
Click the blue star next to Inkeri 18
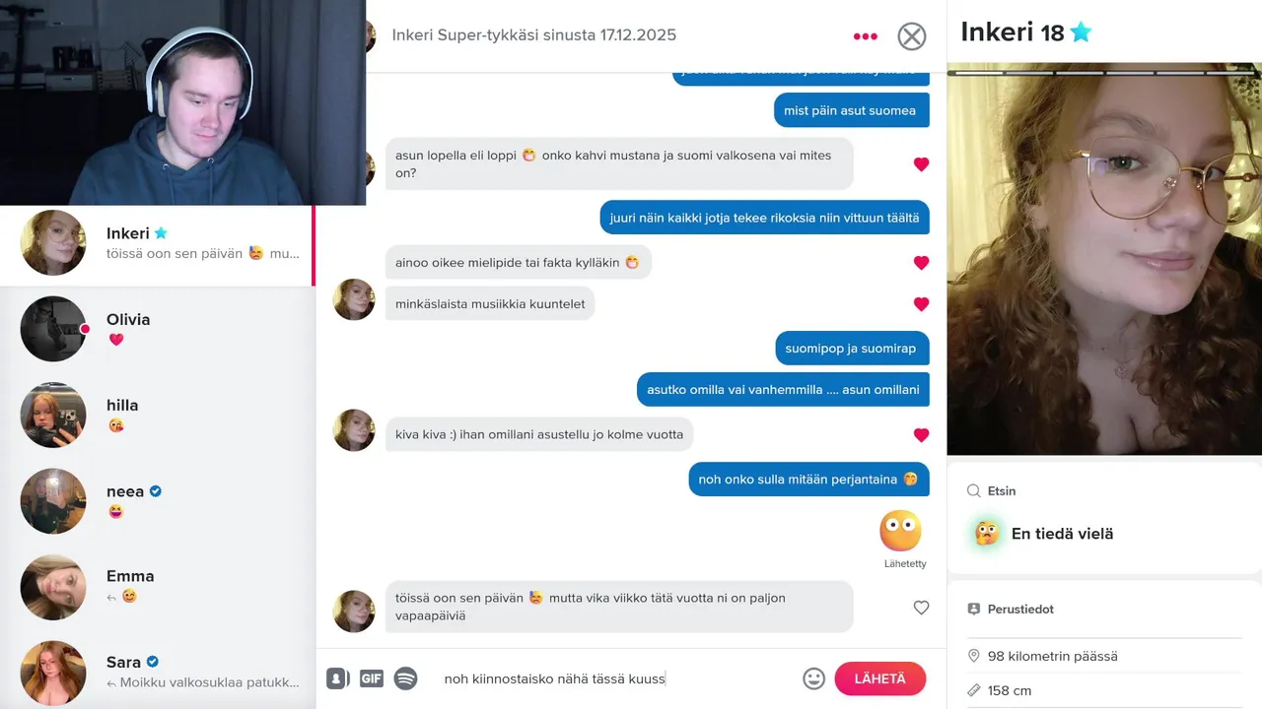click(x=1082, y=32)
